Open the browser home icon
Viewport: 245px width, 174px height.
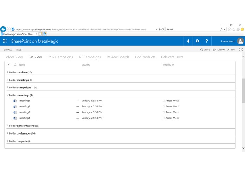click(x=229, y=29)
